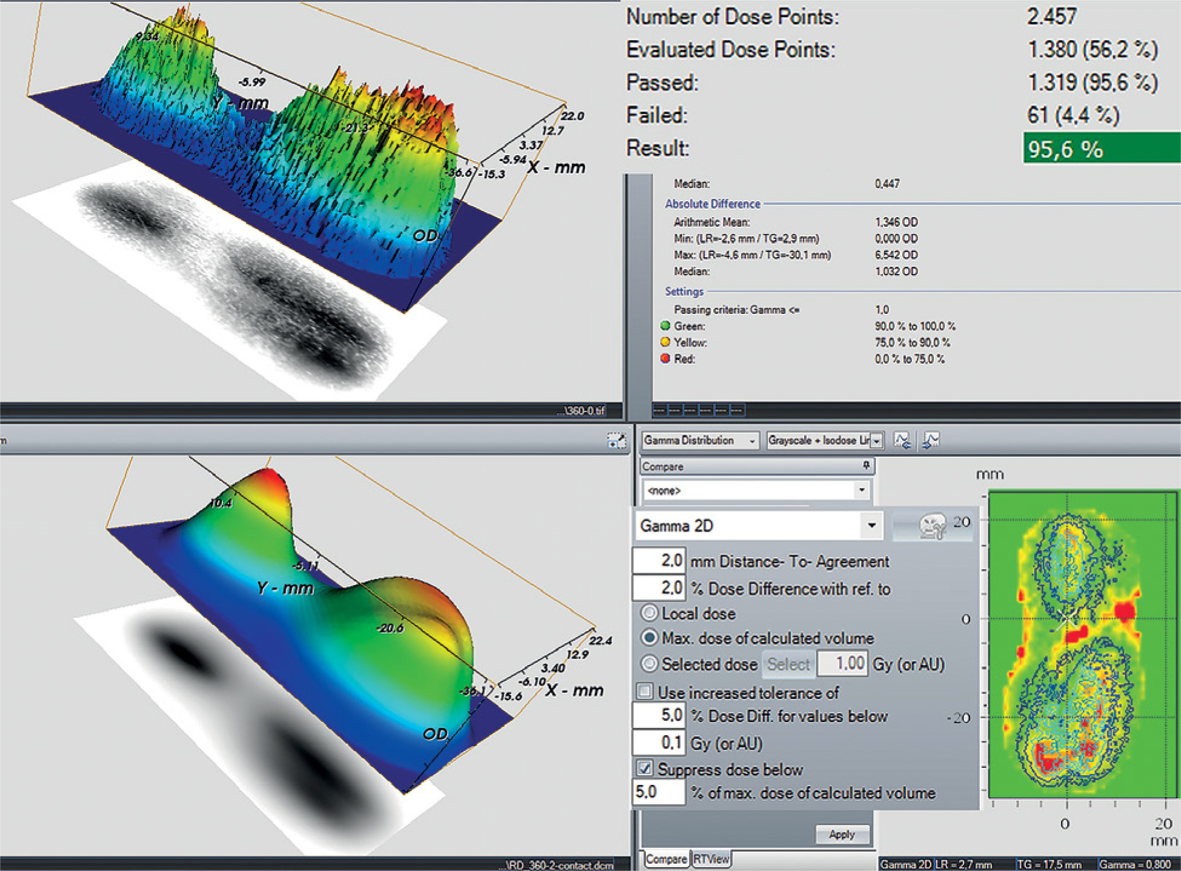1181x871 pixels.
Task: Open the <none> compare dropdown
Action: [x=861, y=490]
